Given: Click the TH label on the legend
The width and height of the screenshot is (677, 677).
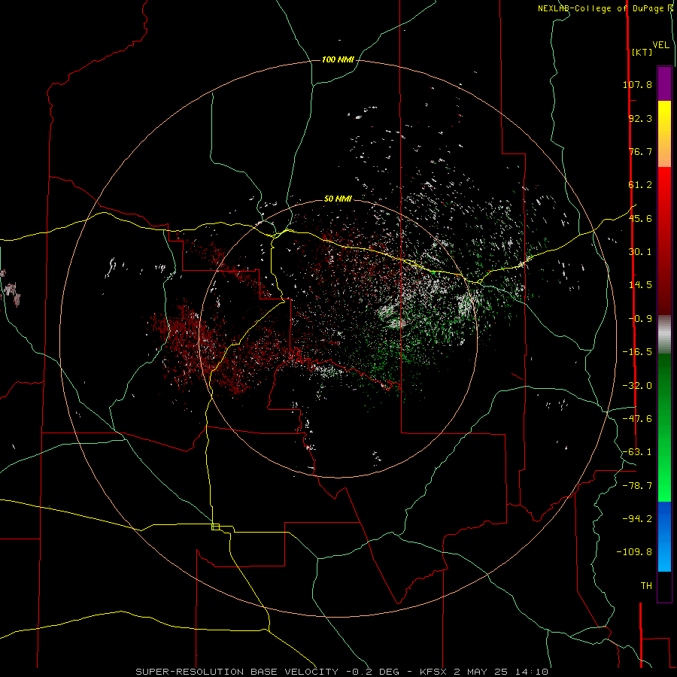Looking at the screenshot, I should click(646, 585).
